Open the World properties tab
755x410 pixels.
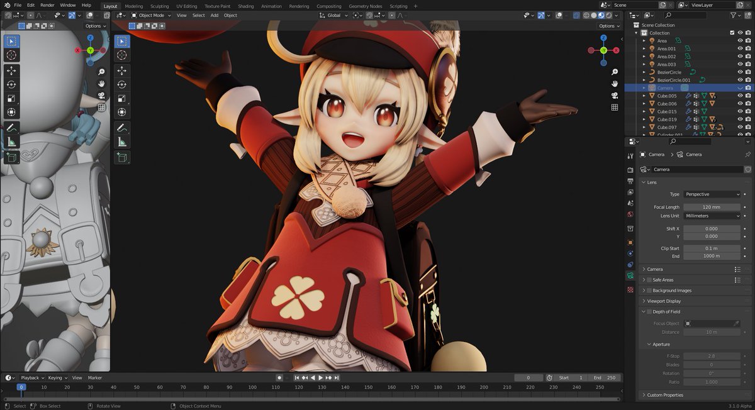[630, 214]
